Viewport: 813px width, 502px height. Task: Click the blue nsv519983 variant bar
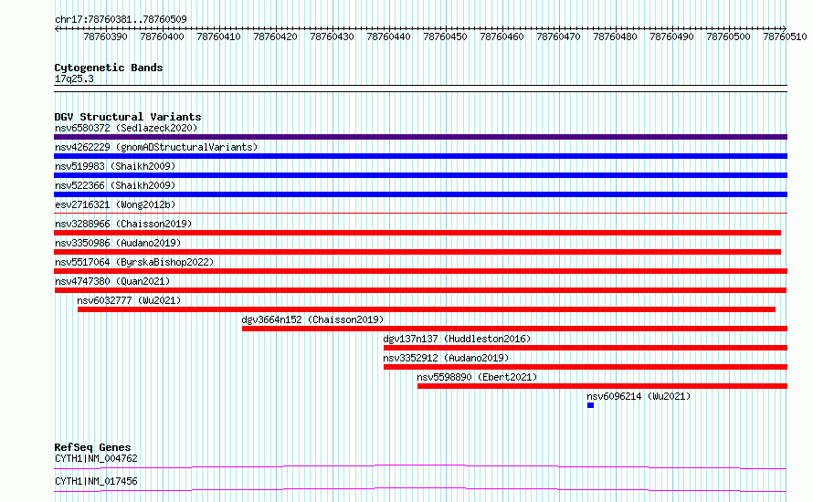tap(420, 175)
